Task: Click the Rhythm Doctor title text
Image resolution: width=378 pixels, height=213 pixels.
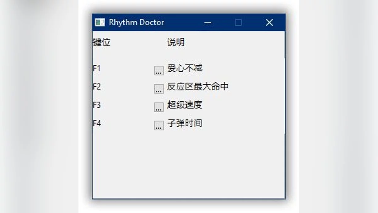Action: [136, 22]
